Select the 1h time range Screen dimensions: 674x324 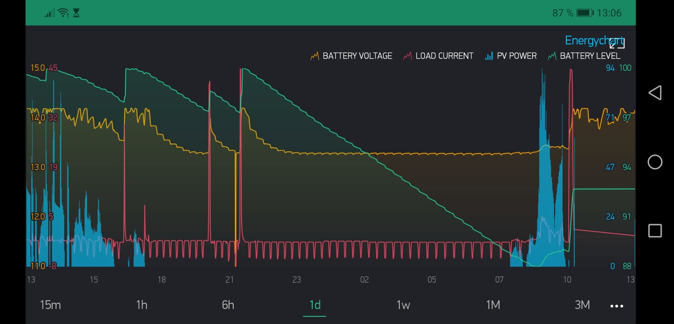click(142, 305)
